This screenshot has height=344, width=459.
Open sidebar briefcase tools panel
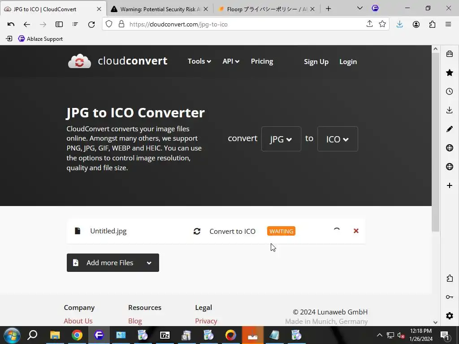coord(450,54)
